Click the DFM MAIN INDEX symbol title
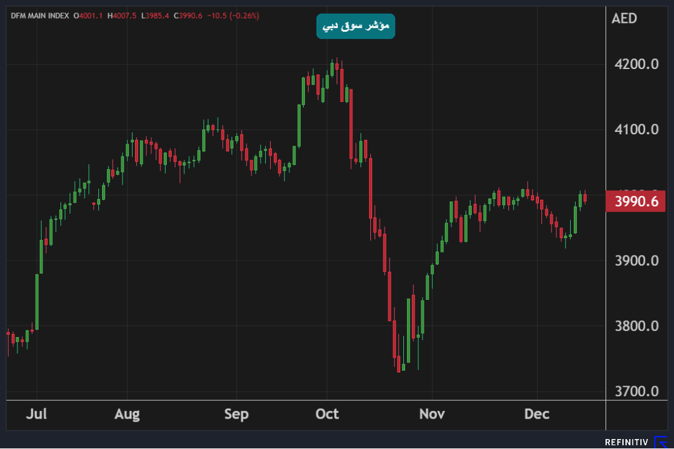The width and height of the screenshot is (674, 449). [x=40, y=16]
